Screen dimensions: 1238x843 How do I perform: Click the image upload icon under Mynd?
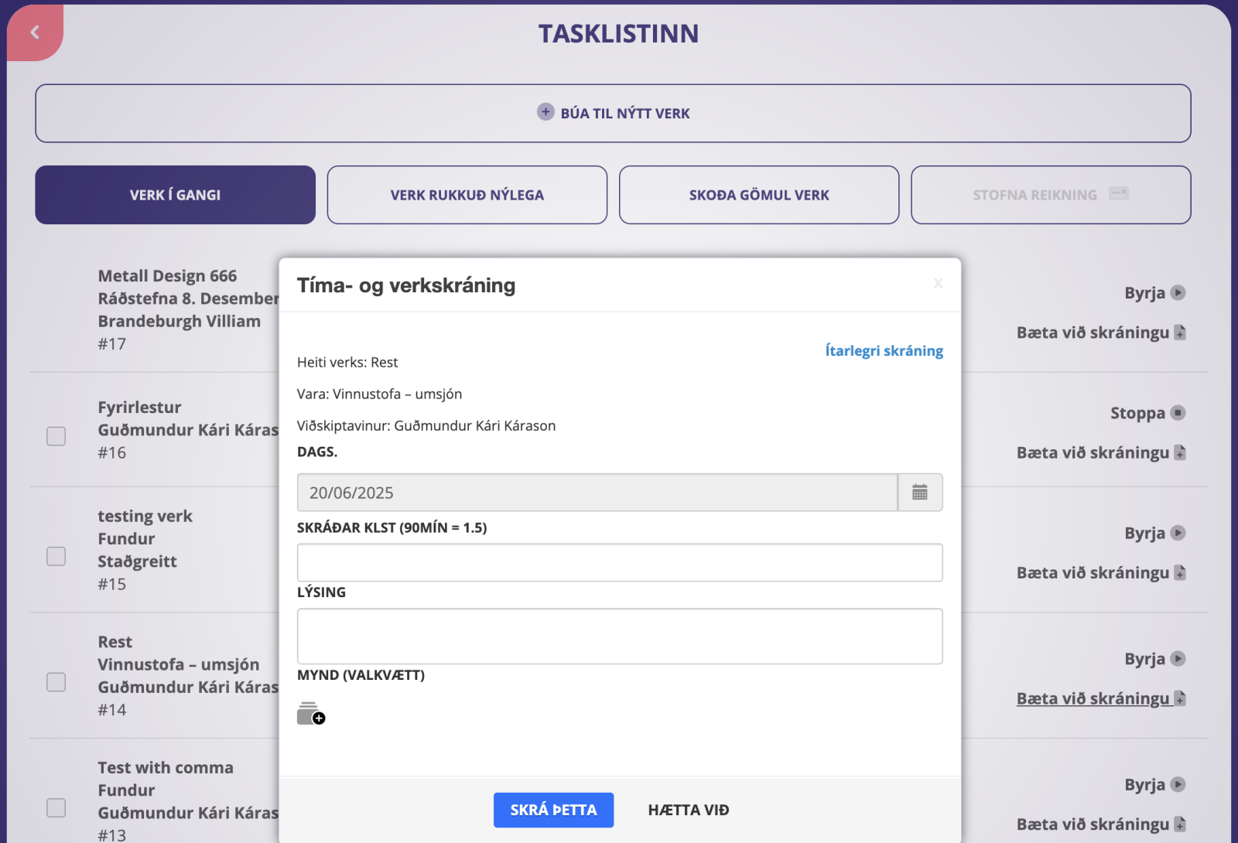[310, 713]
